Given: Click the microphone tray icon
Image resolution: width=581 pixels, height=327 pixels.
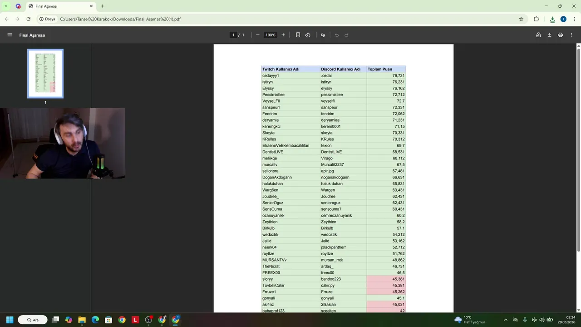Looking at the screenshot, I should pos(525,320).
